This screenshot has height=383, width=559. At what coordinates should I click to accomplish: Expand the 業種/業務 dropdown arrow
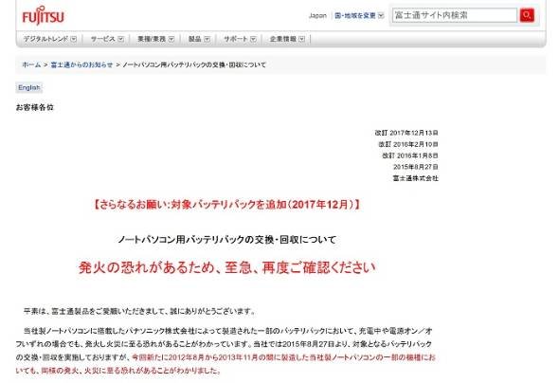point(171,39)
